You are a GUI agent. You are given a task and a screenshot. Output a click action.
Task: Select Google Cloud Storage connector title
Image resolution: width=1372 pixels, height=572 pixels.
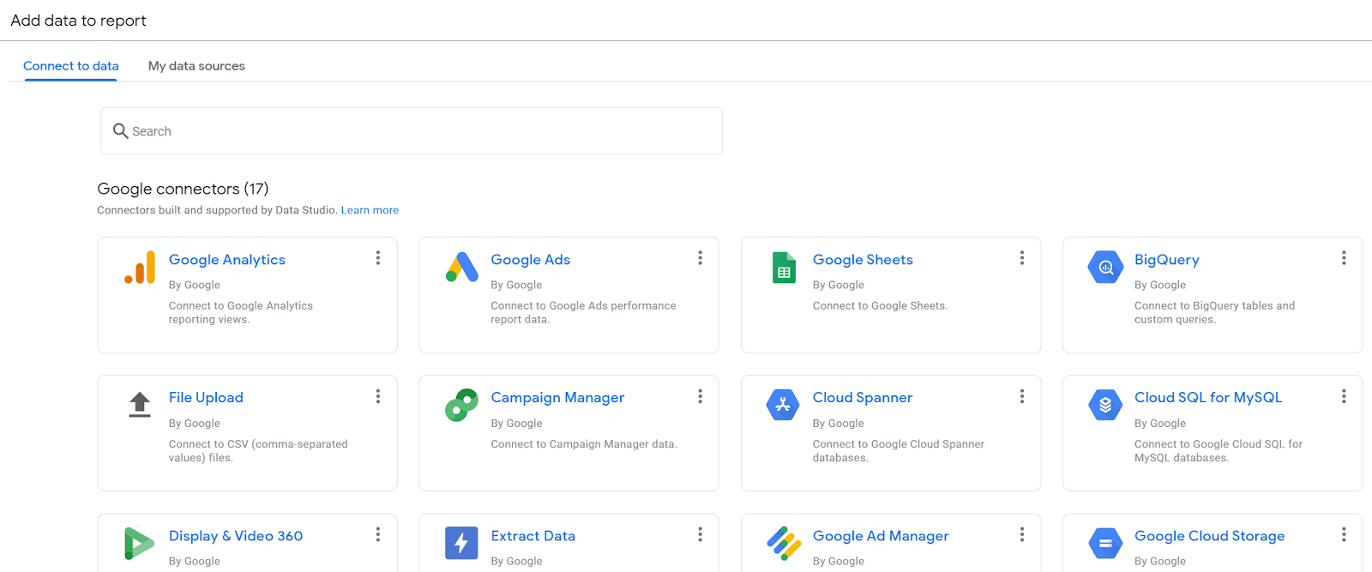coord(1210,536)
